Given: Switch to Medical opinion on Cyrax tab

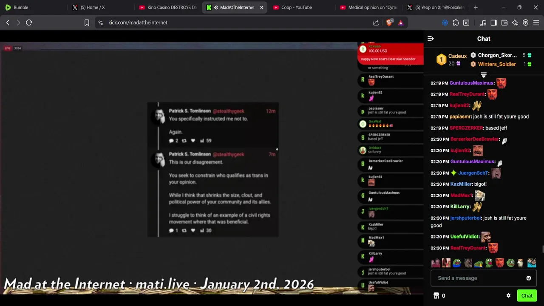Looking at the screenshot, I should point(368,7).
